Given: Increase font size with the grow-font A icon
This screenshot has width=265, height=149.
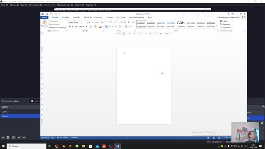Looking at the screenshot, I should (x=89, y=22).
